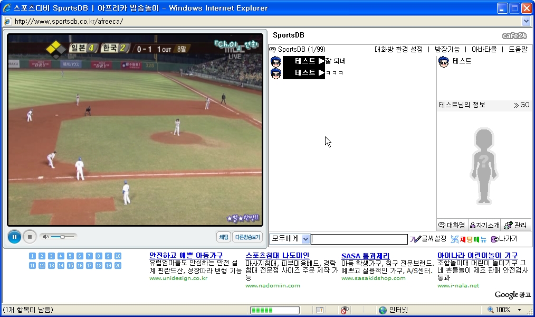
Task: Open the 관리 management tab
Action: click(515, 225)
